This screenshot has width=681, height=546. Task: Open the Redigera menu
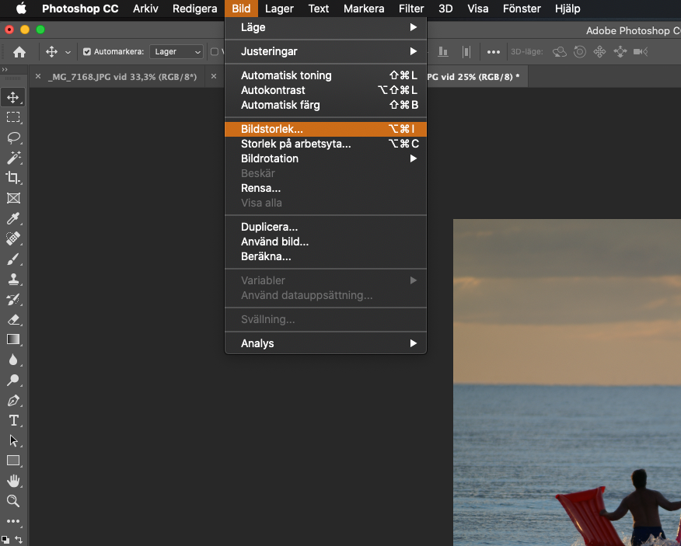pos(194,9)
